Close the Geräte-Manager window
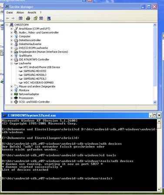This screenshot has height=195, width=164. pos(154,6)
